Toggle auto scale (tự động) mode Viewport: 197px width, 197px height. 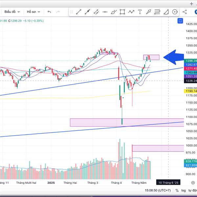coord(193,190)
